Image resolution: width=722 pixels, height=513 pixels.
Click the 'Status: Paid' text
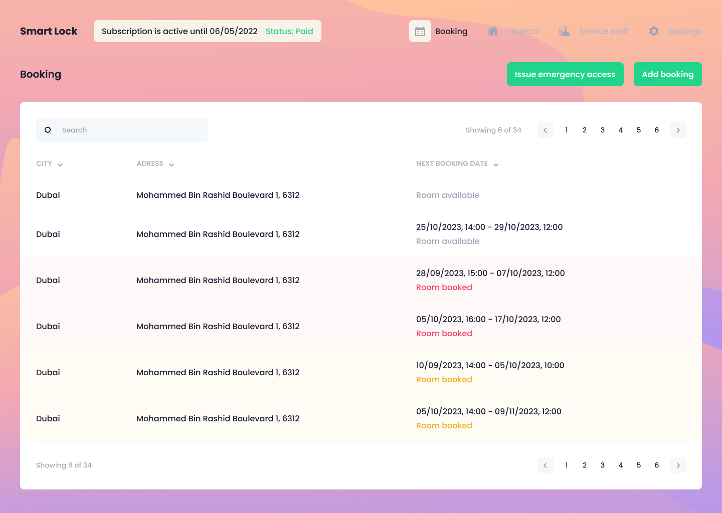point(289,31)
